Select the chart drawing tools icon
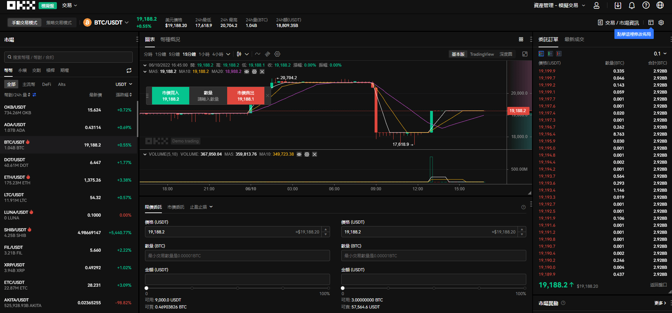672x313 pixels. click(x=268, y=54)
